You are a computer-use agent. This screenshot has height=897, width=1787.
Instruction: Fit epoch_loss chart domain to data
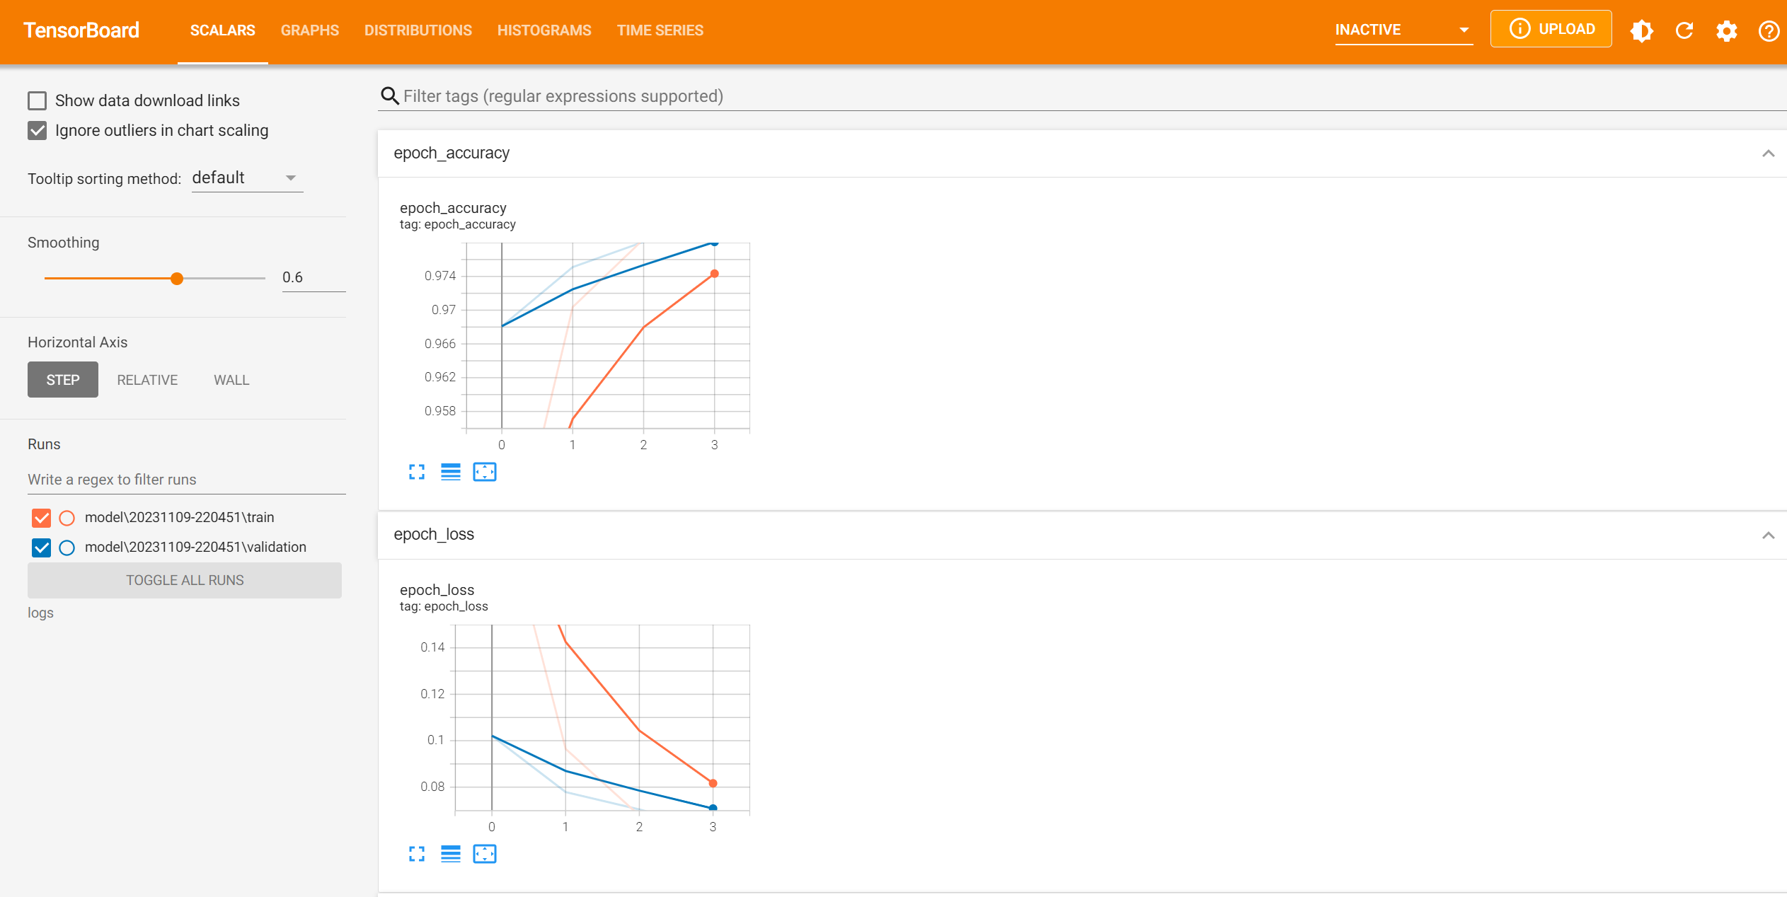point(485,854)
